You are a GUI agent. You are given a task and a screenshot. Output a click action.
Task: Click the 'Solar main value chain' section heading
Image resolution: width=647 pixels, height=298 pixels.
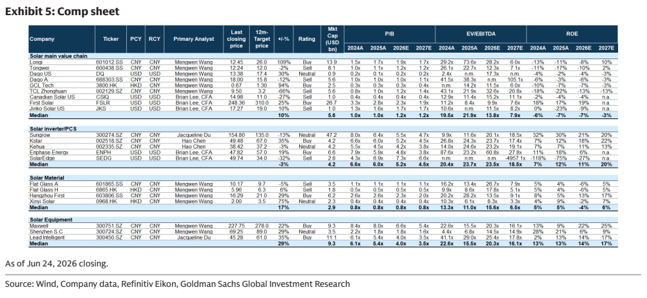tap(58, 56)
